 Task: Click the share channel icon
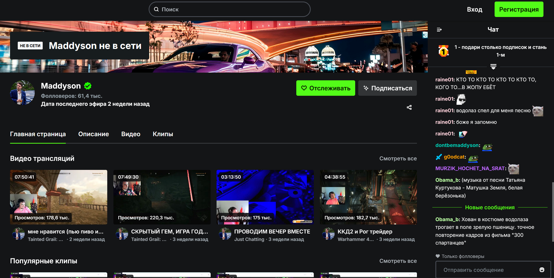click(409, 107)
